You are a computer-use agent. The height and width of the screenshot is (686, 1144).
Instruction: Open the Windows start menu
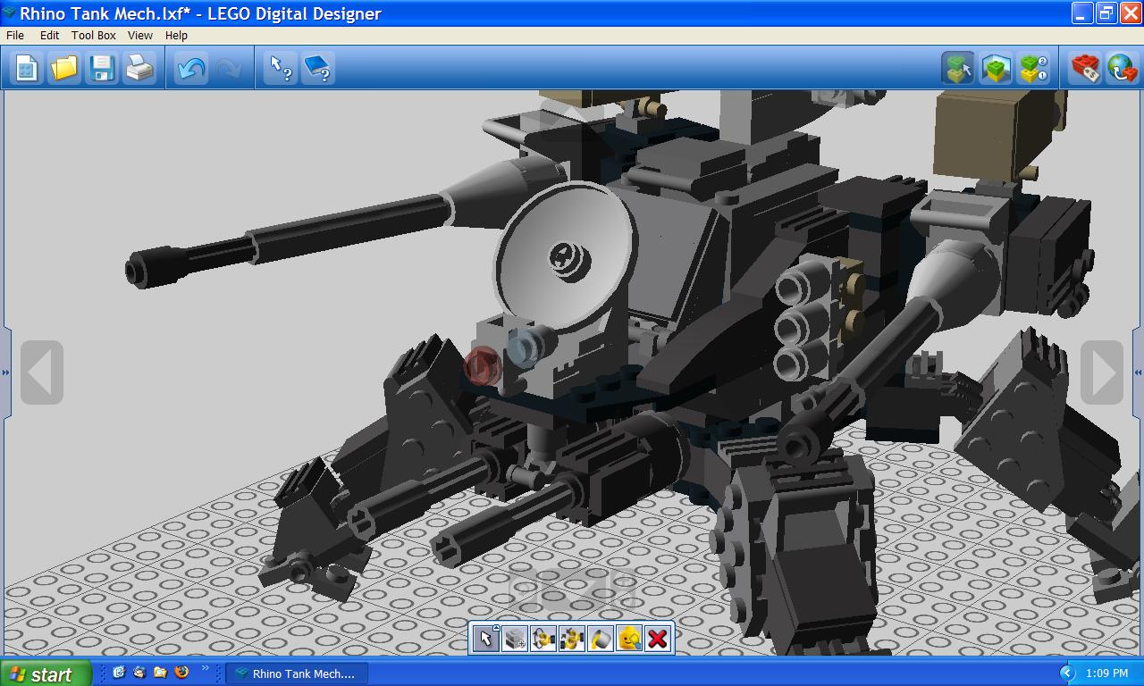pos(46,673)
